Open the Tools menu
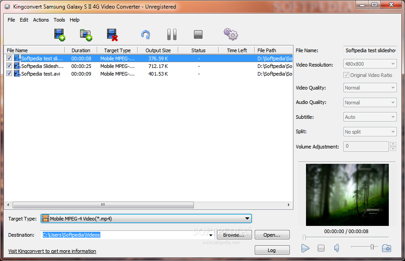405x261 pixels. (x=59, y=20)
